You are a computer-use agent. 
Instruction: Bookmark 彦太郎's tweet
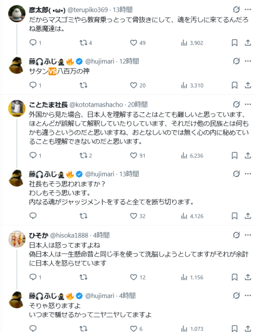(235, 43)
